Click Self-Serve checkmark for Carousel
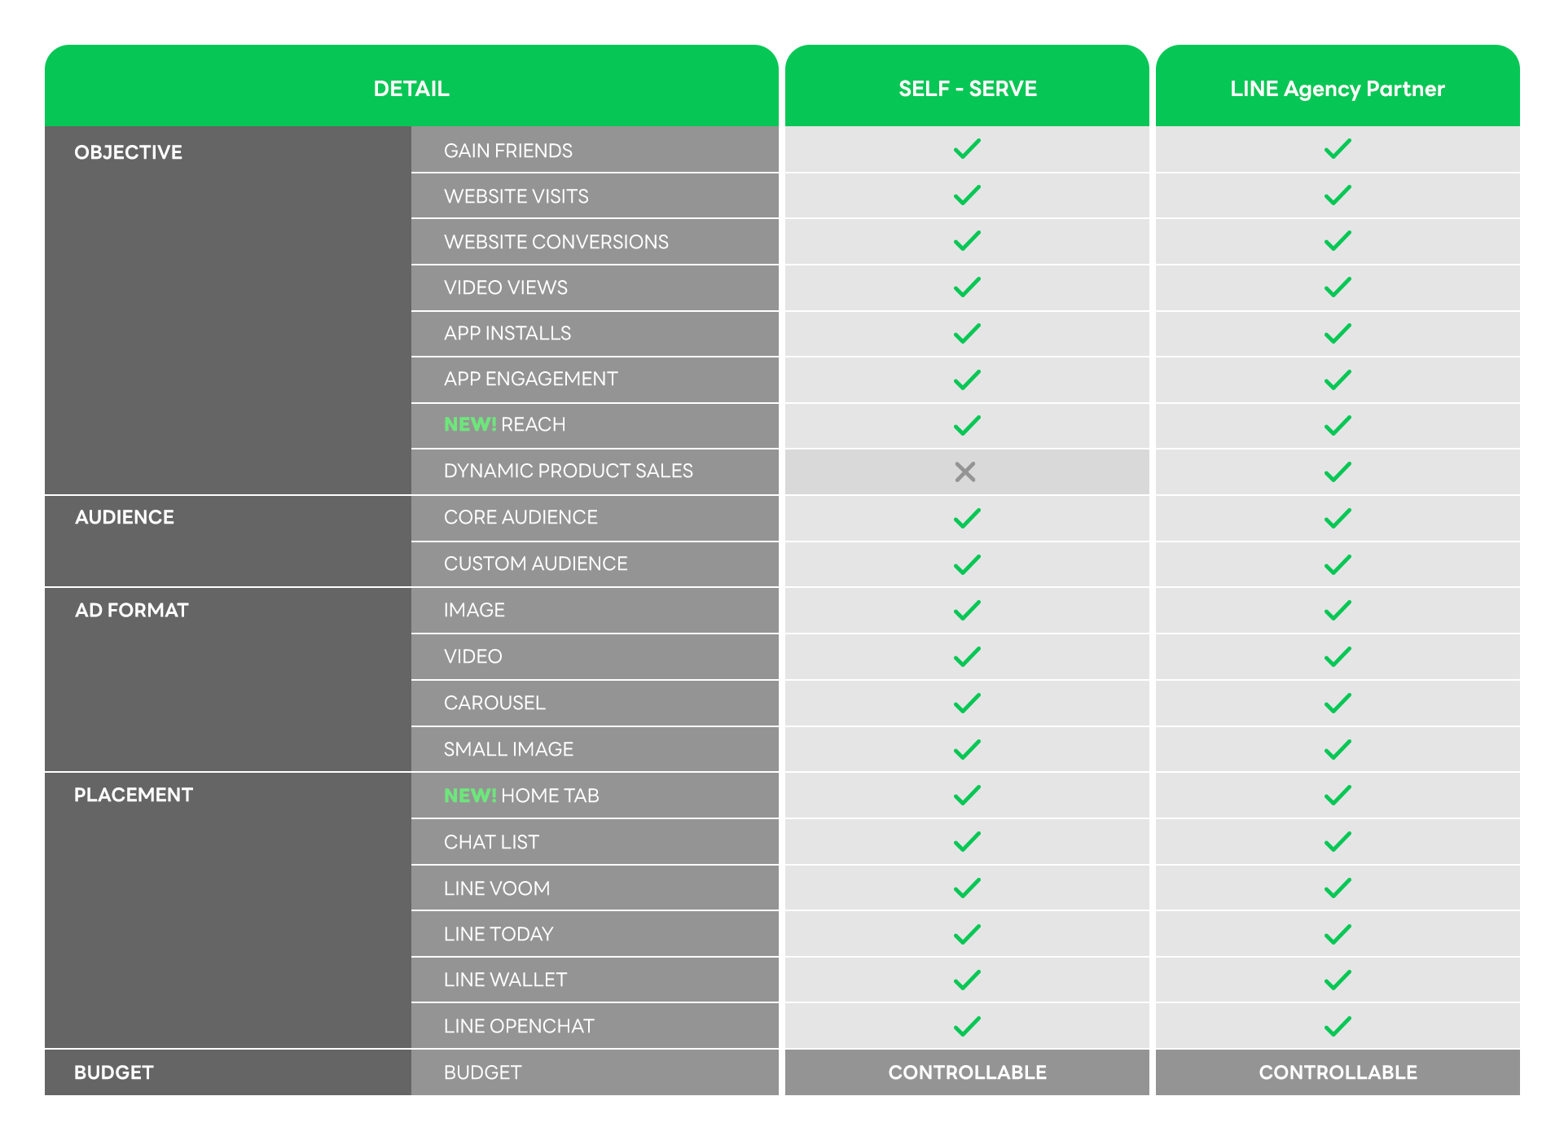This screenshot has width=1564, height=1140. [x=967, y=703]
